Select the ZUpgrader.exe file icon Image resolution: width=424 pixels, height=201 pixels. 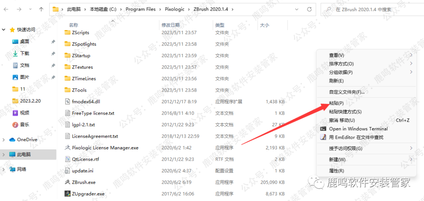click(x=68, y=194)
